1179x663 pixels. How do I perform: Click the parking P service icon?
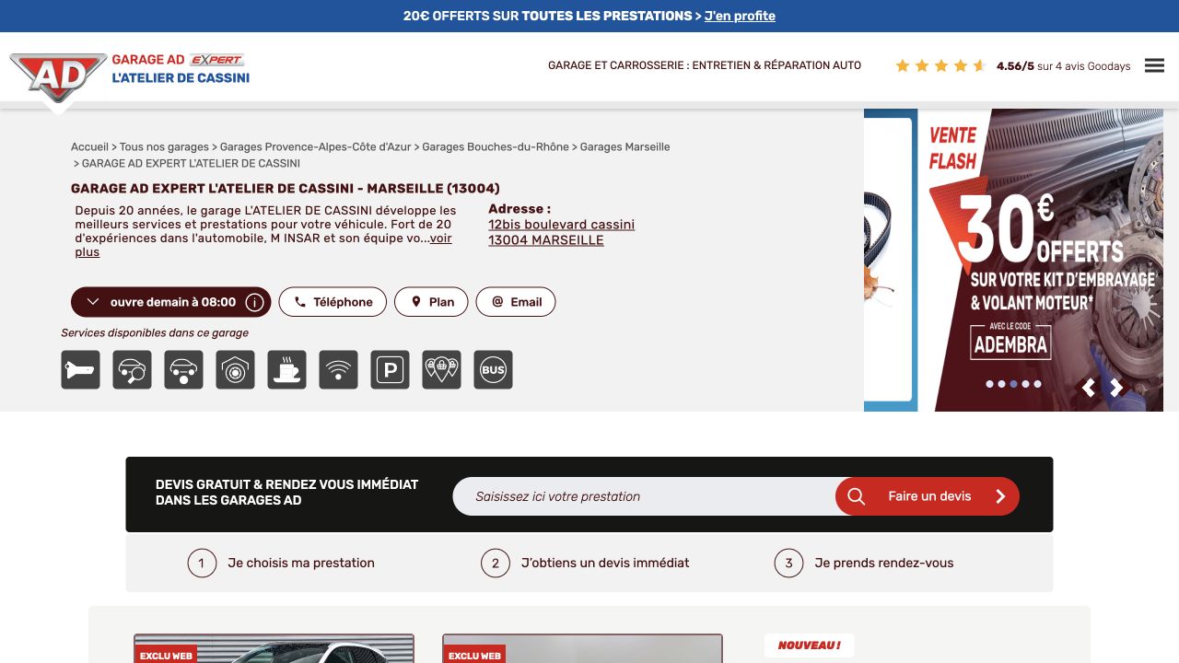click(x=391, y=370)
